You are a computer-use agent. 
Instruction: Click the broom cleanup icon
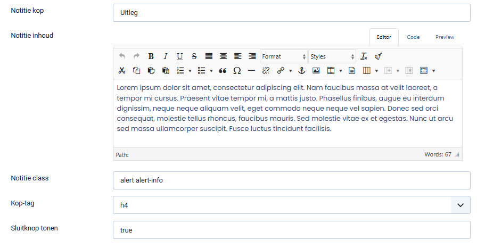pyautogui.click(x=378, y=56)
